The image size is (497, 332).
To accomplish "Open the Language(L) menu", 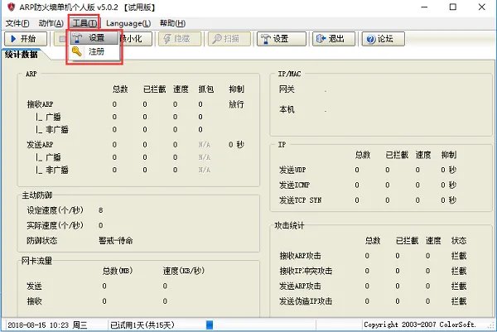I will (128, 22).
